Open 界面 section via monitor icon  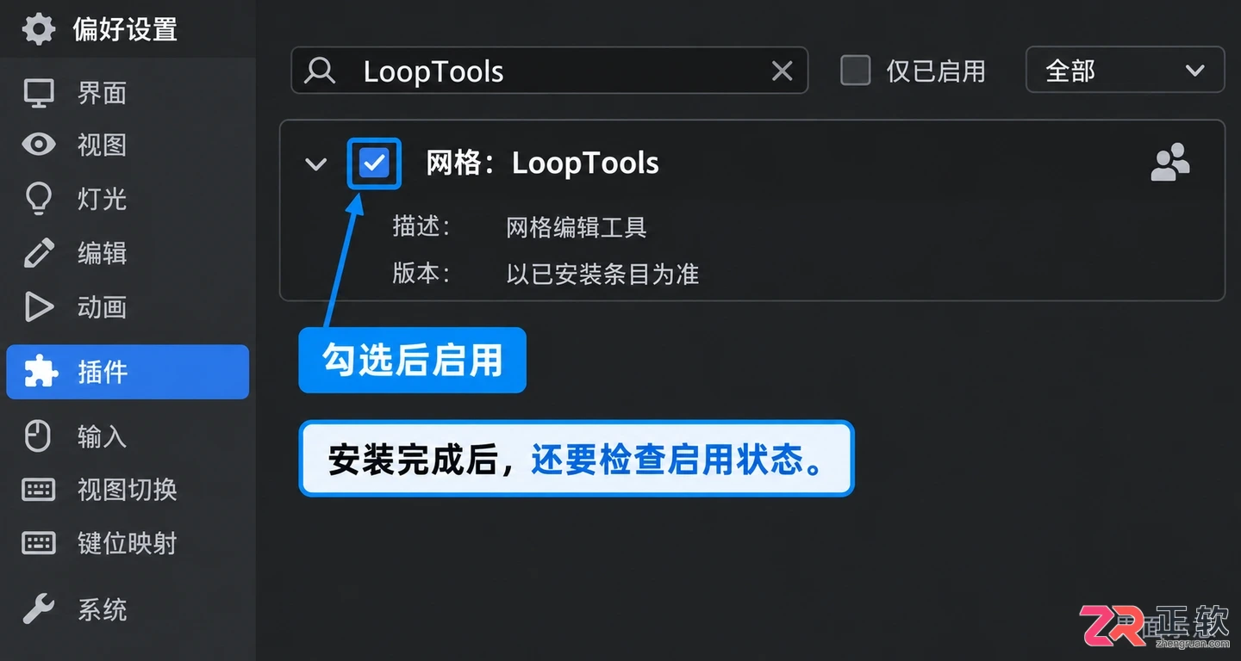(x=38, y=93)
